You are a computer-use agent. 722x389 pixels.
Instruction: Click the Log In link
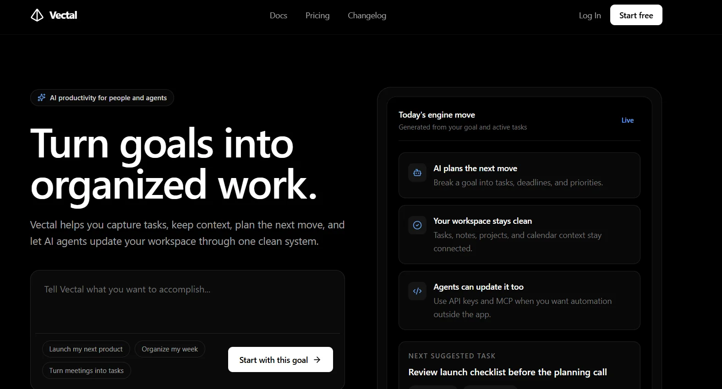pos(590,16)
